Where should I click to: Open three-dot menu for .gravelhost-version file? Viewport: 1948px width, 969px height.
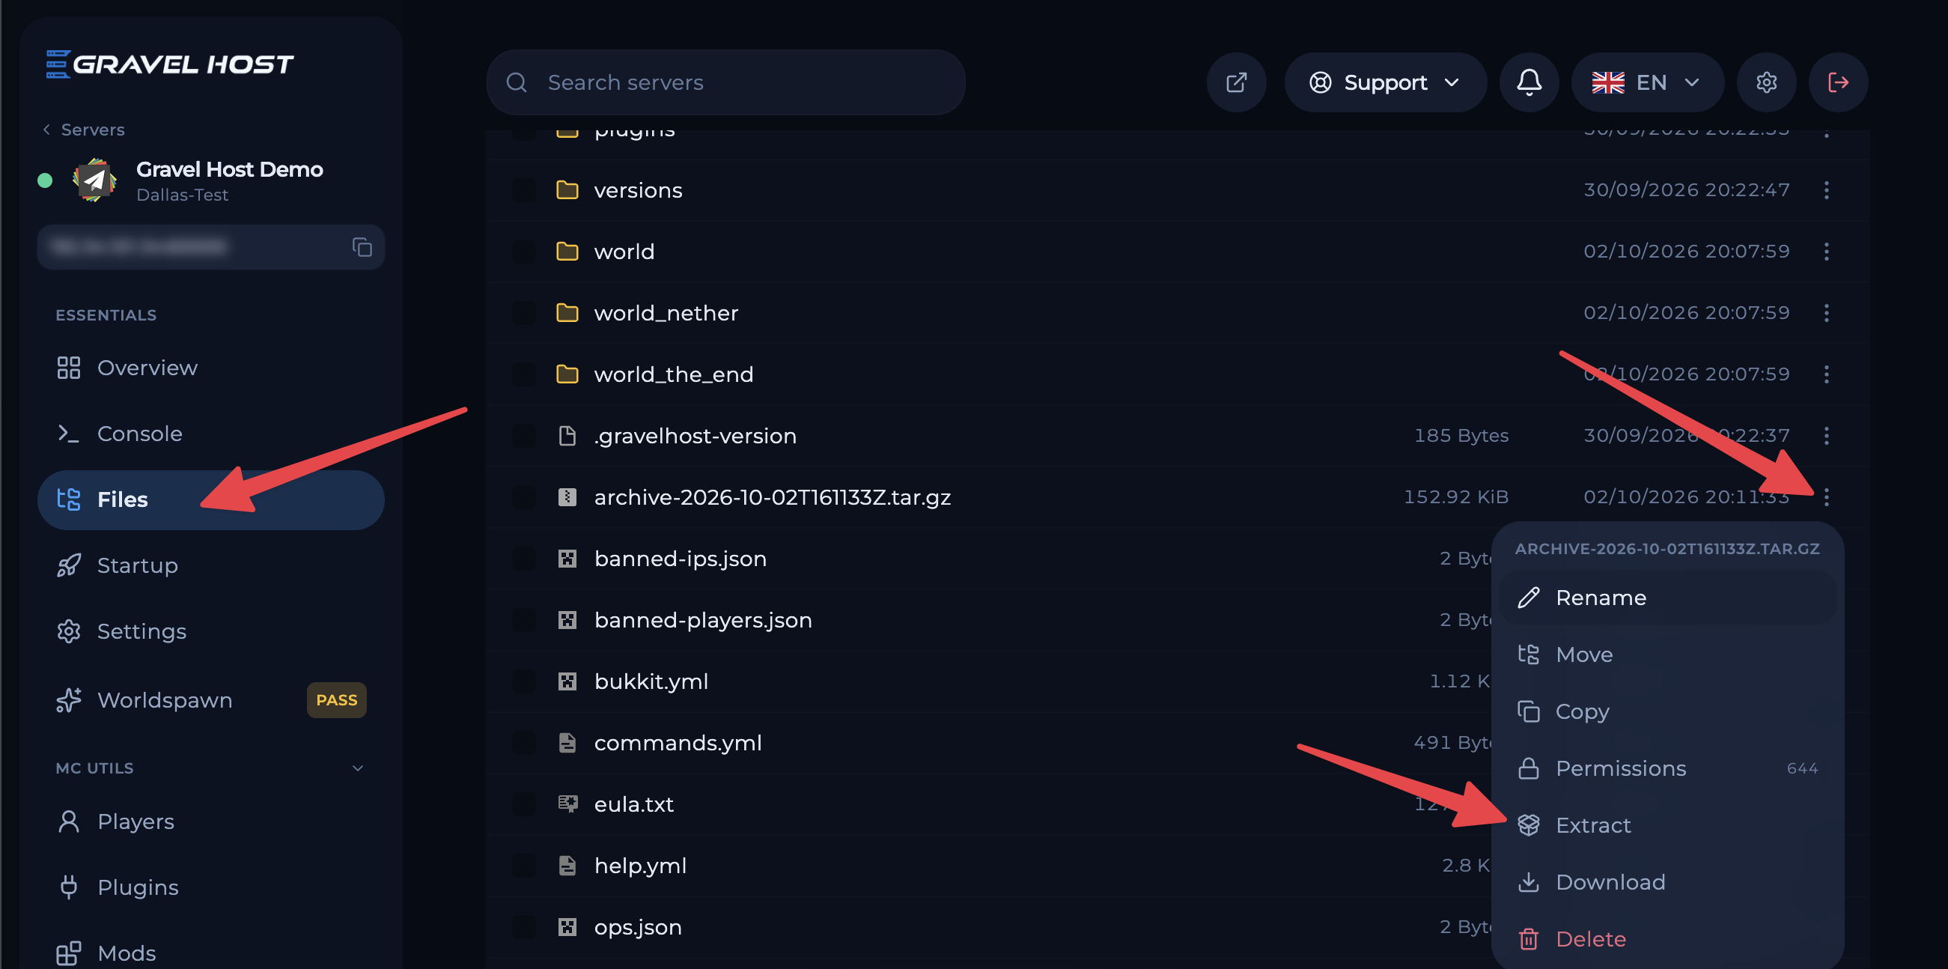[x=1826, y=436]
